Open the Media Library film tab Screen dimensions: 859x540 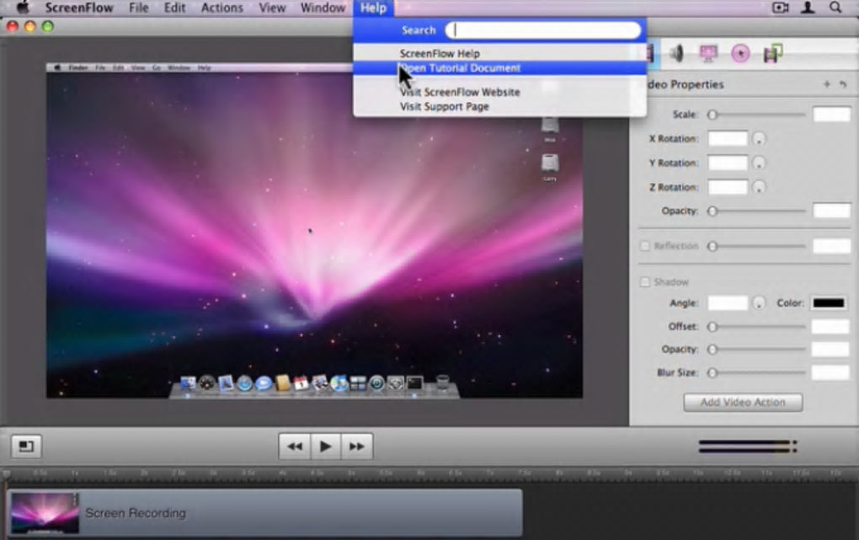(772, 53)
